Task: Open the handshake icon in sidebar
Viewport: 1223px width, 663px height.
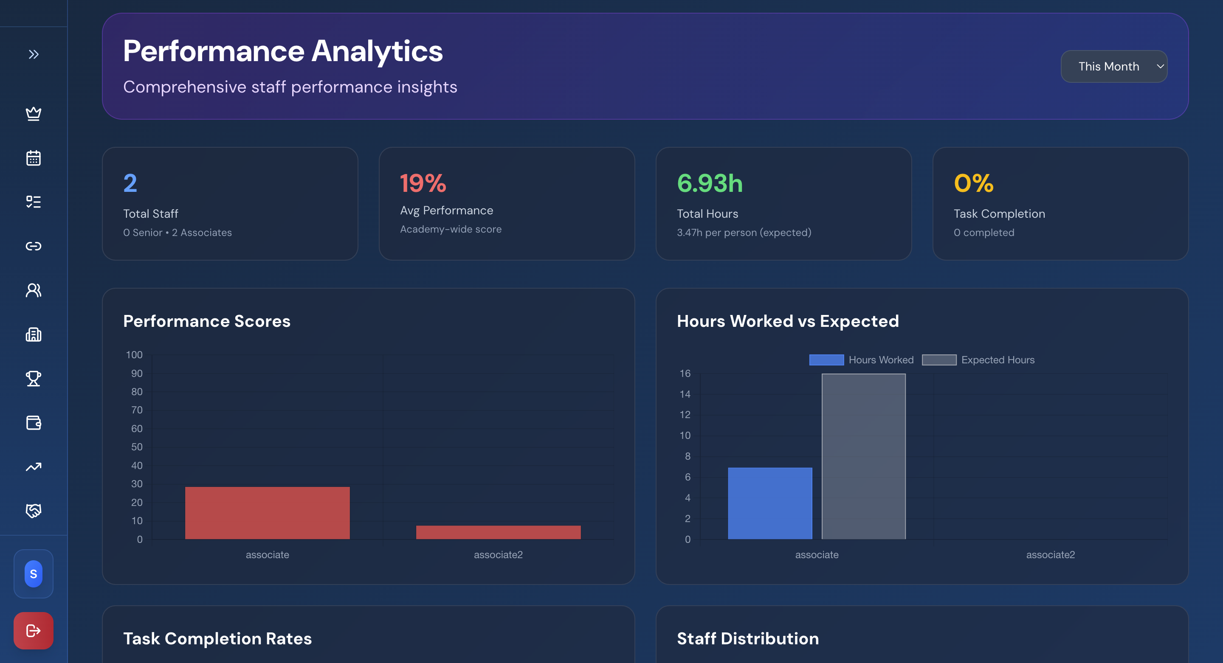Action: pos(33,511)
